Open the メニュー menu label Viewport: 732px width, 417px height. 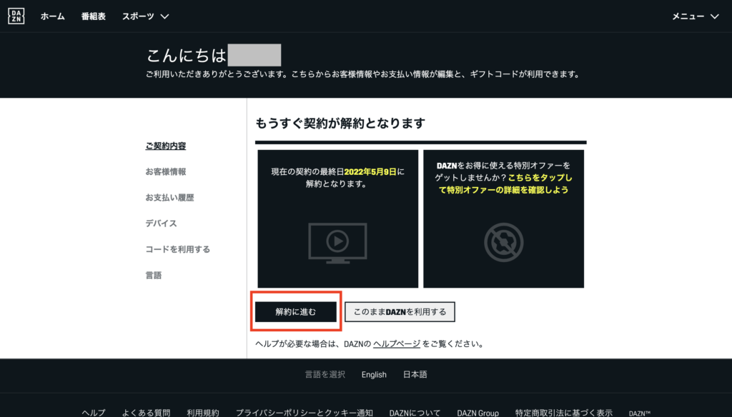[x=688, y=16]
